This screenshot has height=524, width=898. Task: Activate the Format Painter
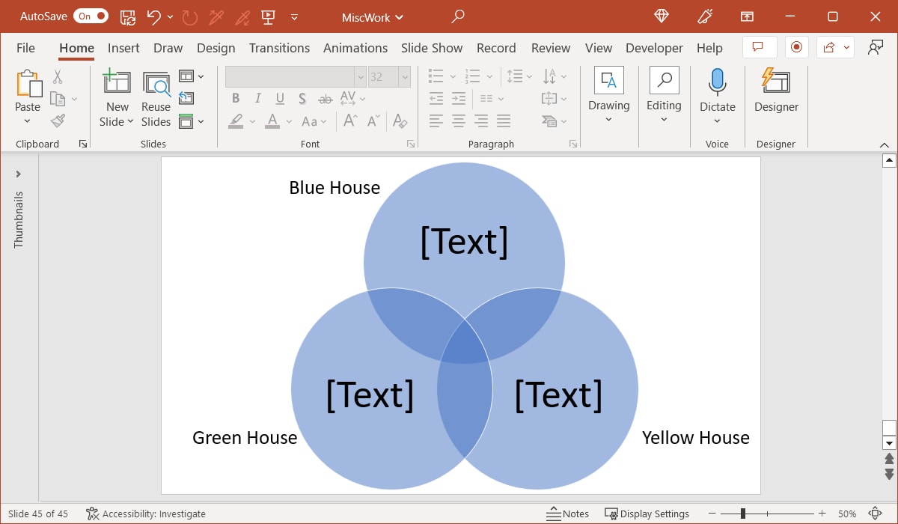coord(58,121)
